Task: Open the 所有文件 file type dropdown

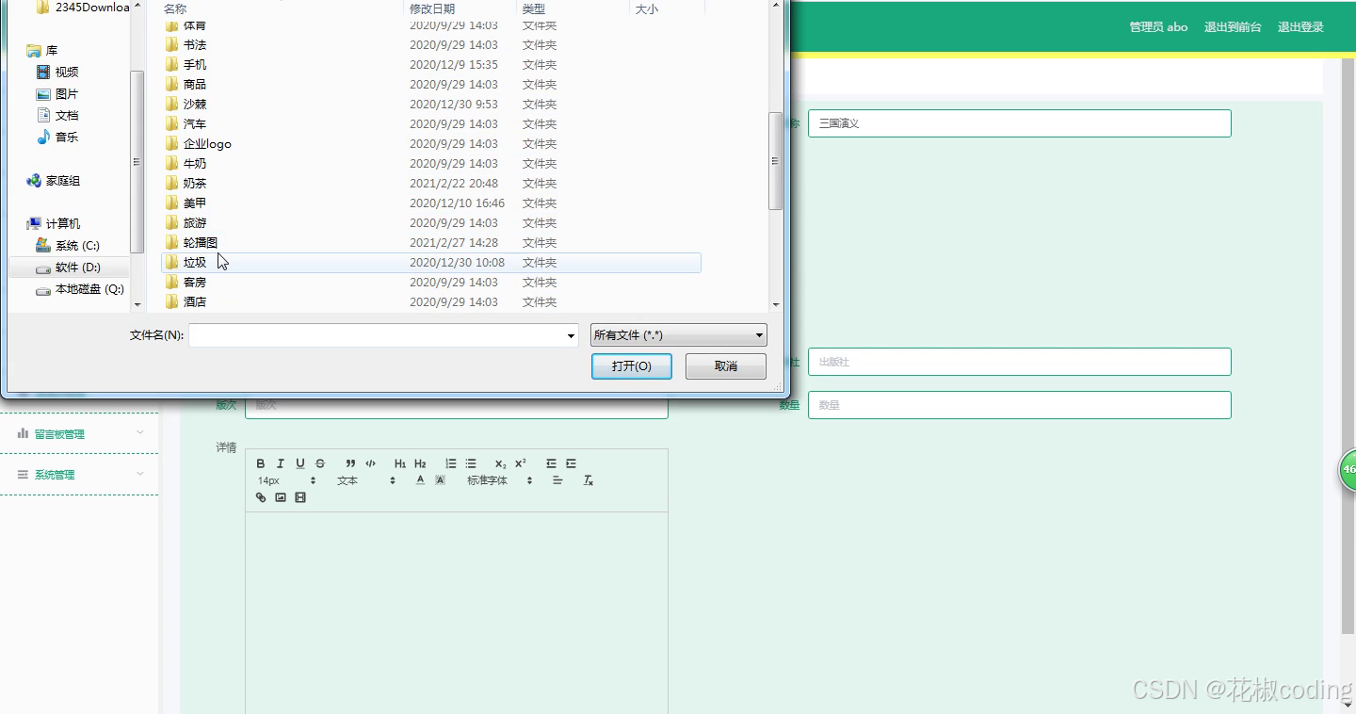Action: [x=678, y=335]
